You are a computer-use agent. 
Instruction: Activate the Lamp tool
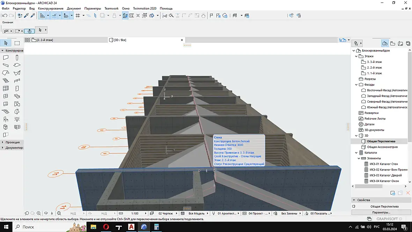tap(17, 119)
